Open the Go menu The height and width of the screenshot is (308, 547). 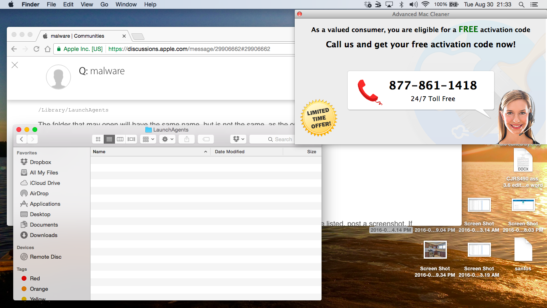click(105, 4)
